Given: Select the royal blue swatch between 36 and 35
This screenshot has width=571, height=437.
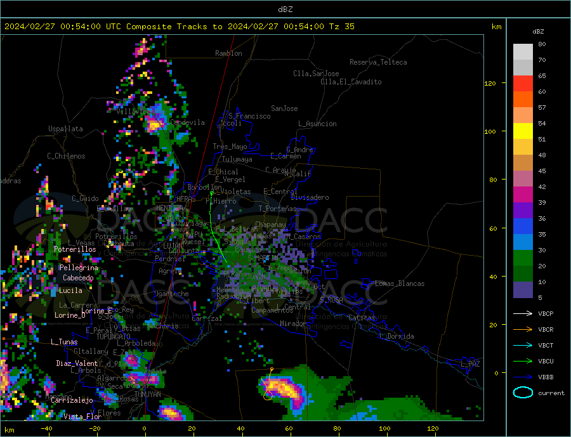Looking at the screenshot, I should click(523, 226).
